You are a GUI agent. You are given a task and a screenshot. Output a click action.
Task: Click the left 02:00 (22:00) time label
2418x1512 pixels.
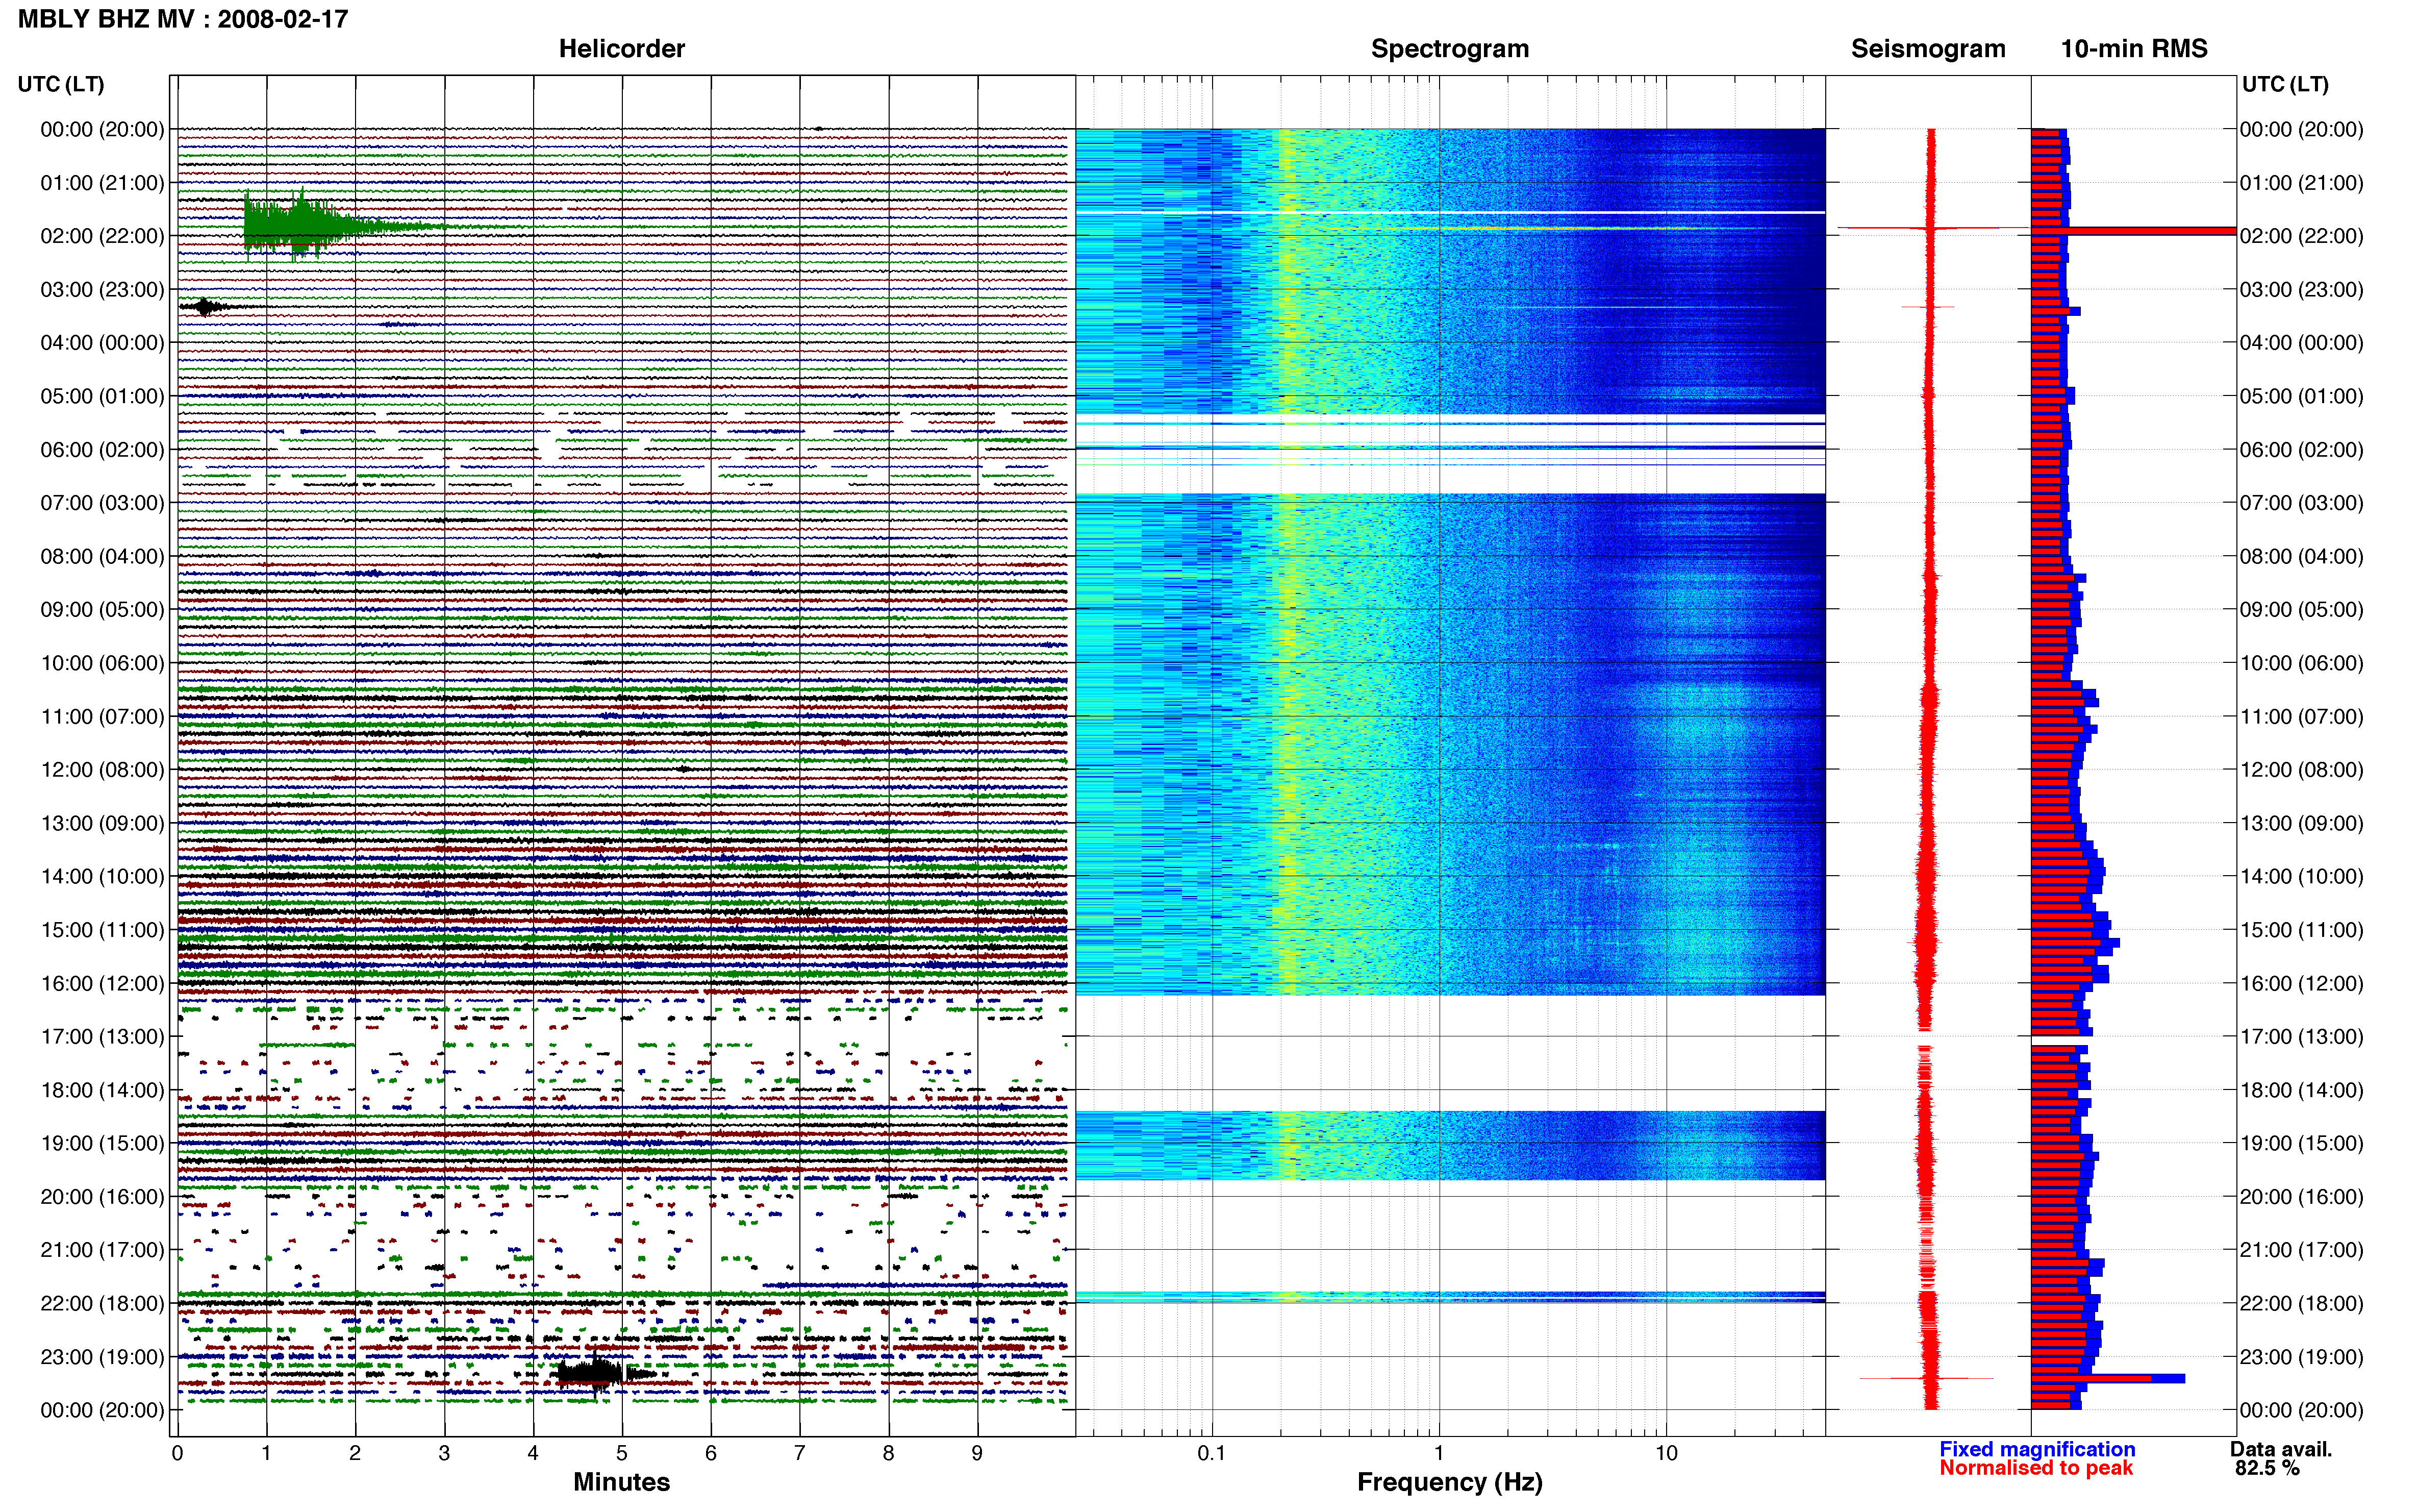pos(102,236)
